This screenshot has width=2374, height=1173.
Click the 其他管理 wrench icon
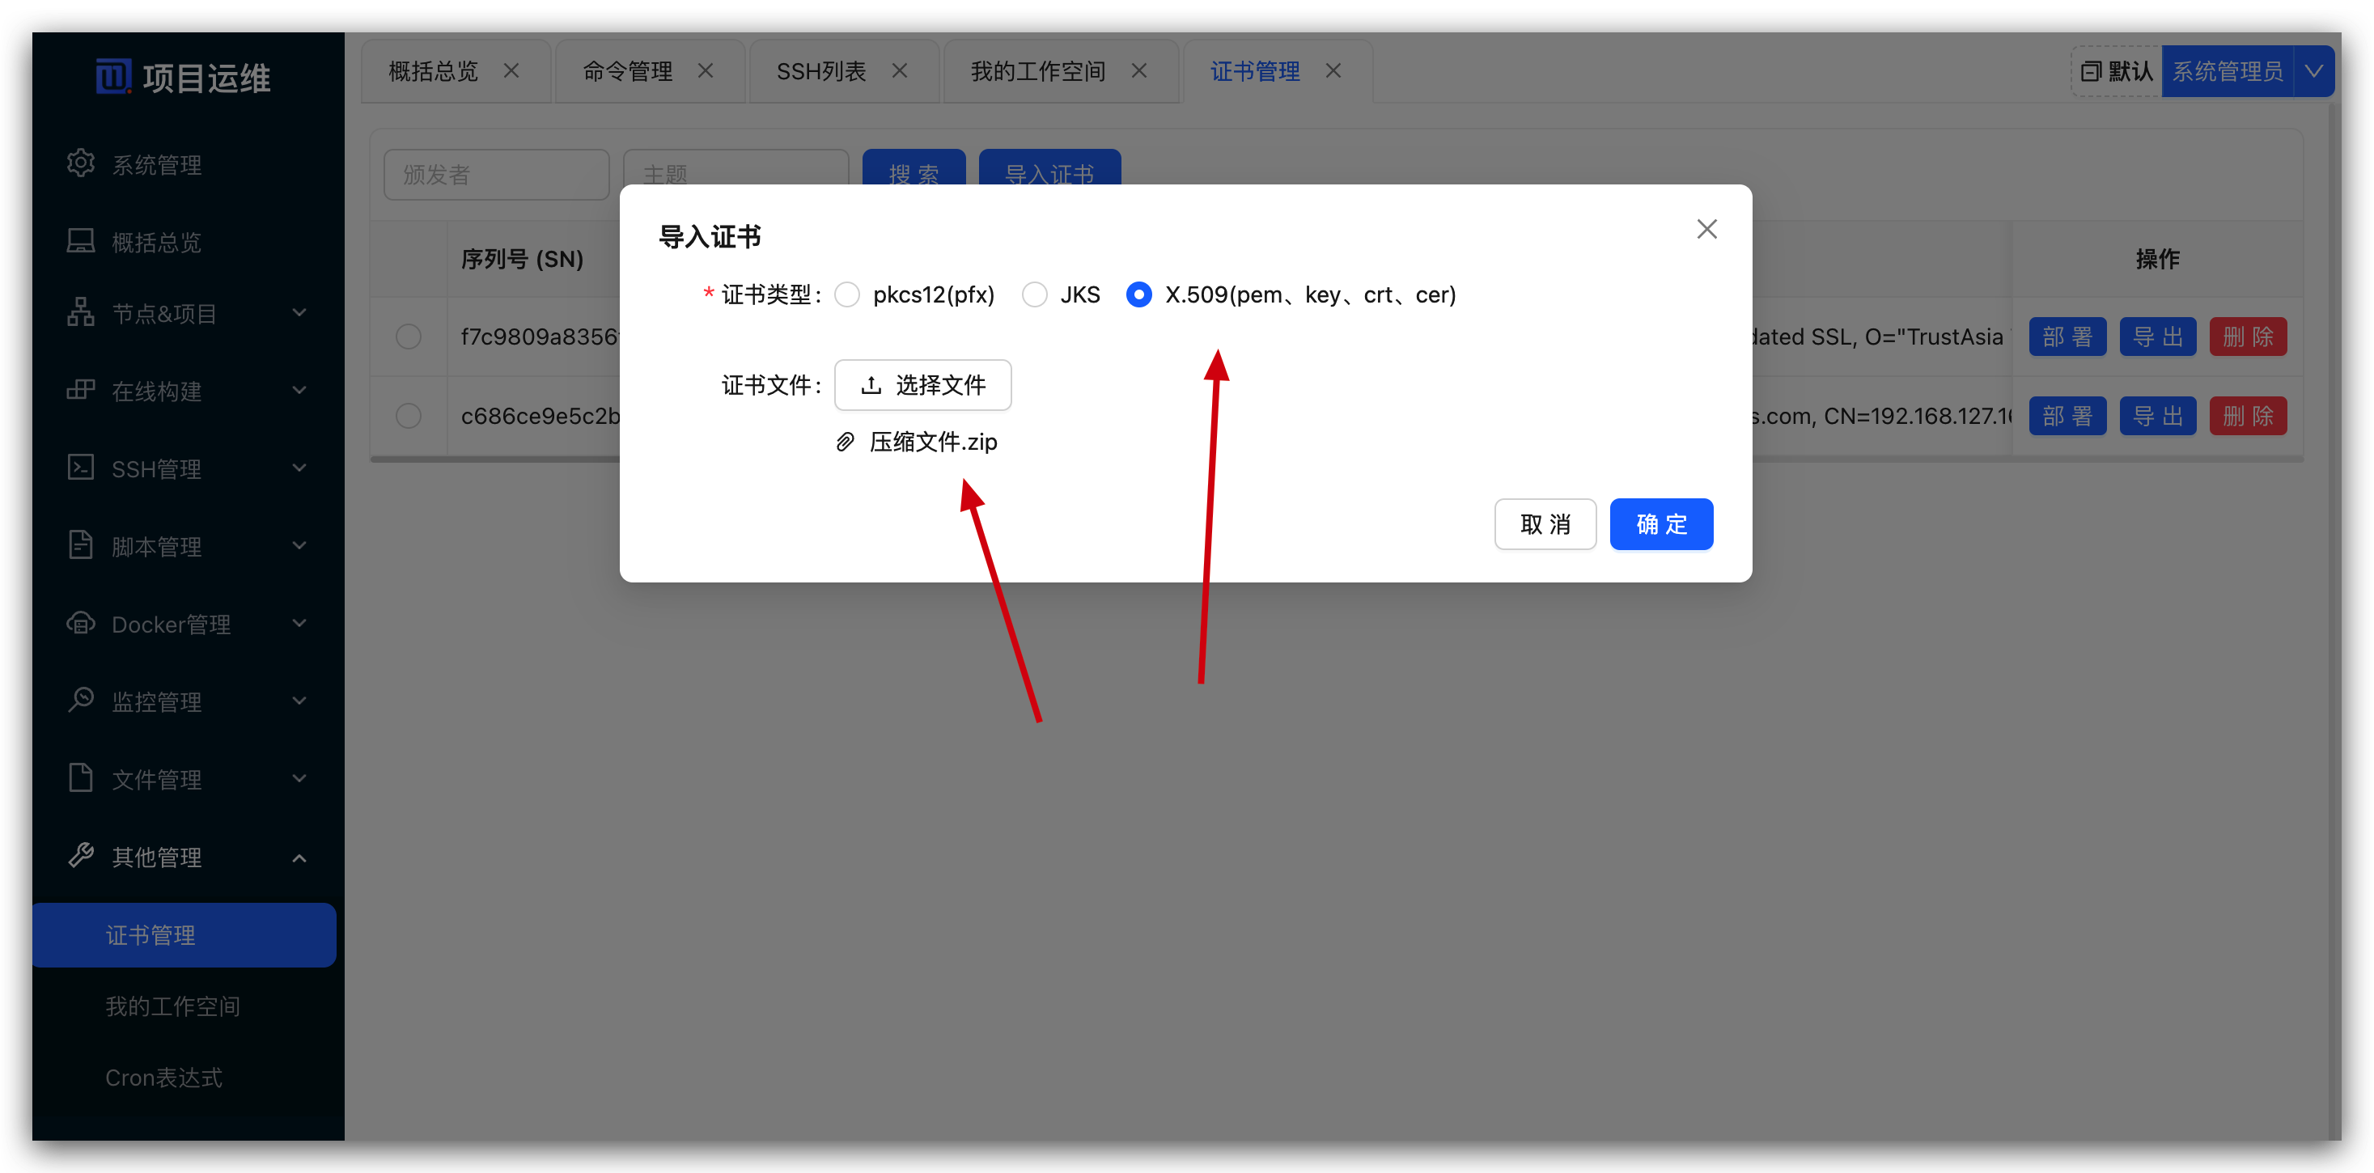[x=81, y=856]
